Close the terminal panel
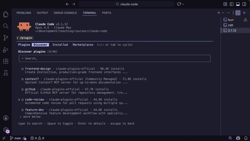The image size is (250, 141). pos(244,13)
